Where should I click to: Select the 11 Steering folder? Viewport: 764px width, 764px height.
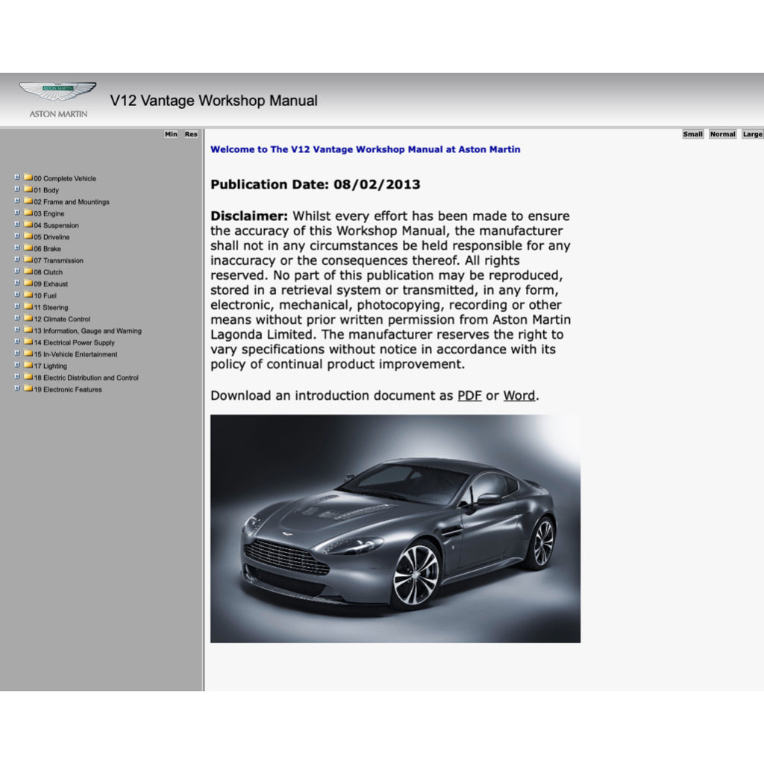click(28, 307)
